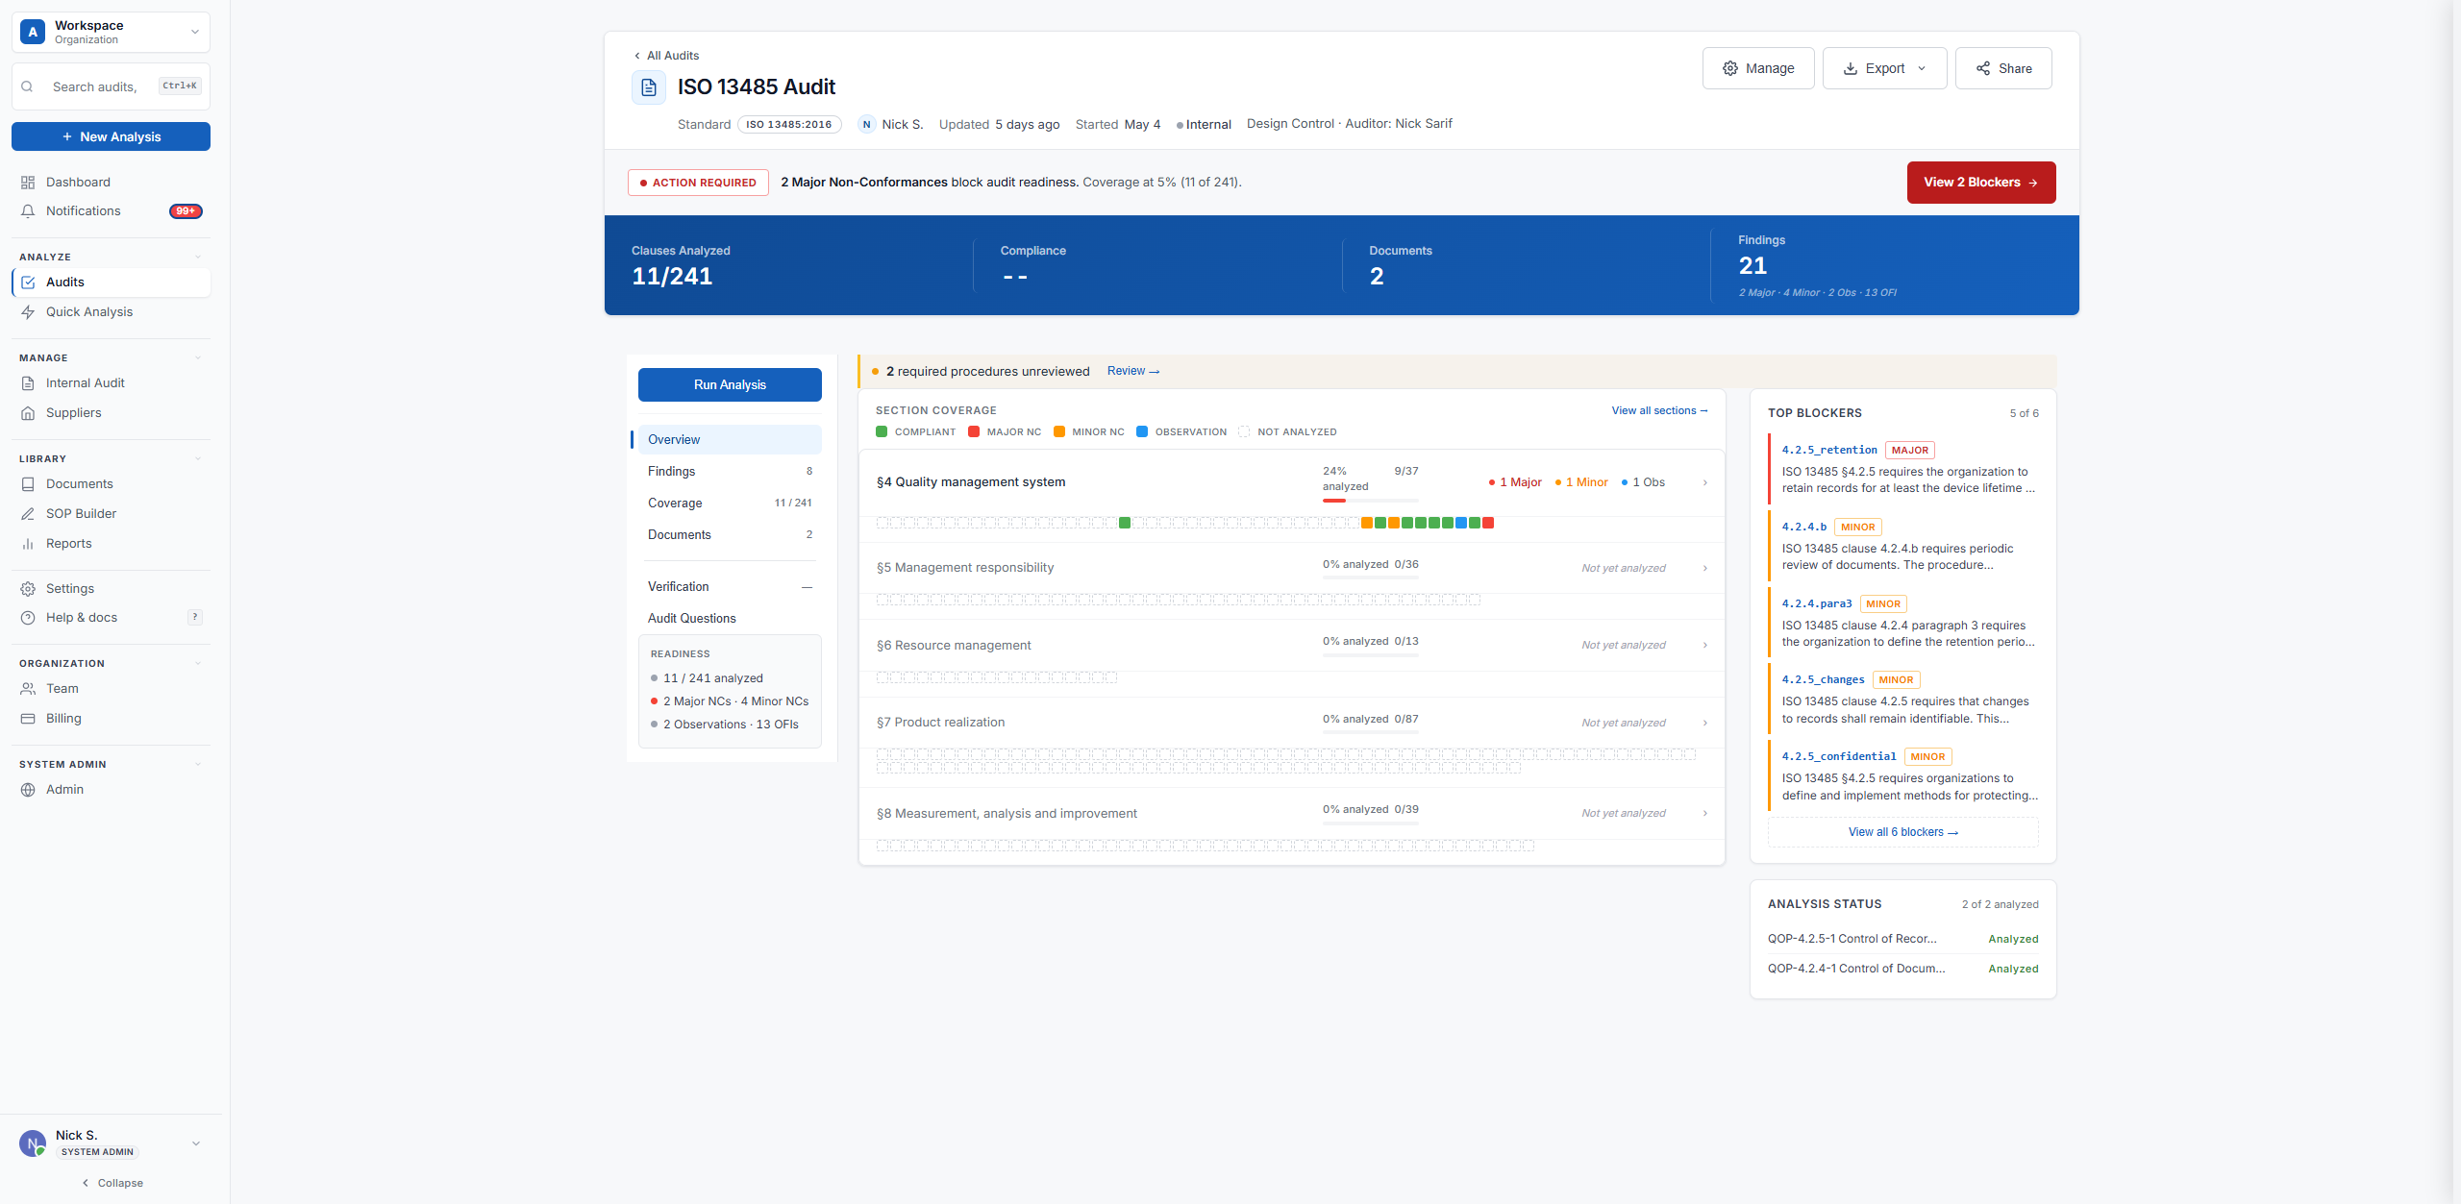This screenshot has width=2461, height=1204.
Task: Open the Dashboard icon in sidebar
Action: tap(28, 183)
